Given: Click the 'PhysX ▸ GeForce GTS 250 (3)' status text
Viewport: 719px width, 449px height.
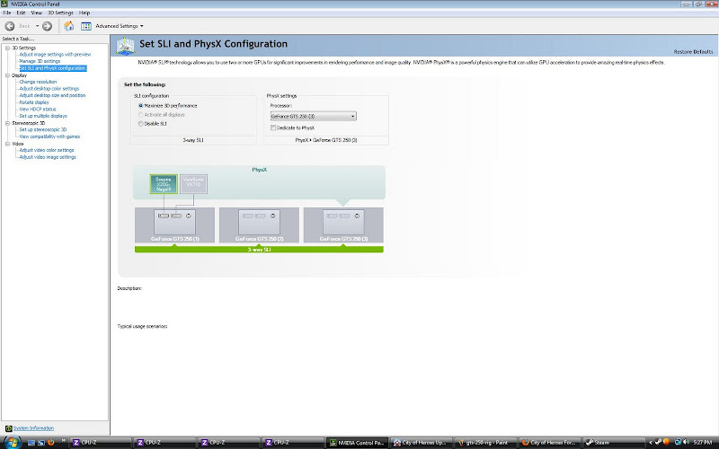Looking at the screenshot, I should click(x=326, y=140).
